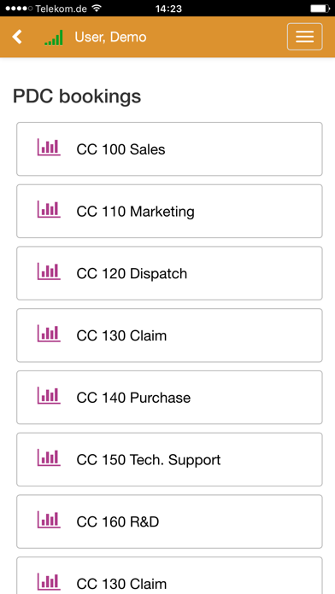The image size is (335, 594).
Task: Tap the battery indicator in status bar
Action: coord(320,8)
